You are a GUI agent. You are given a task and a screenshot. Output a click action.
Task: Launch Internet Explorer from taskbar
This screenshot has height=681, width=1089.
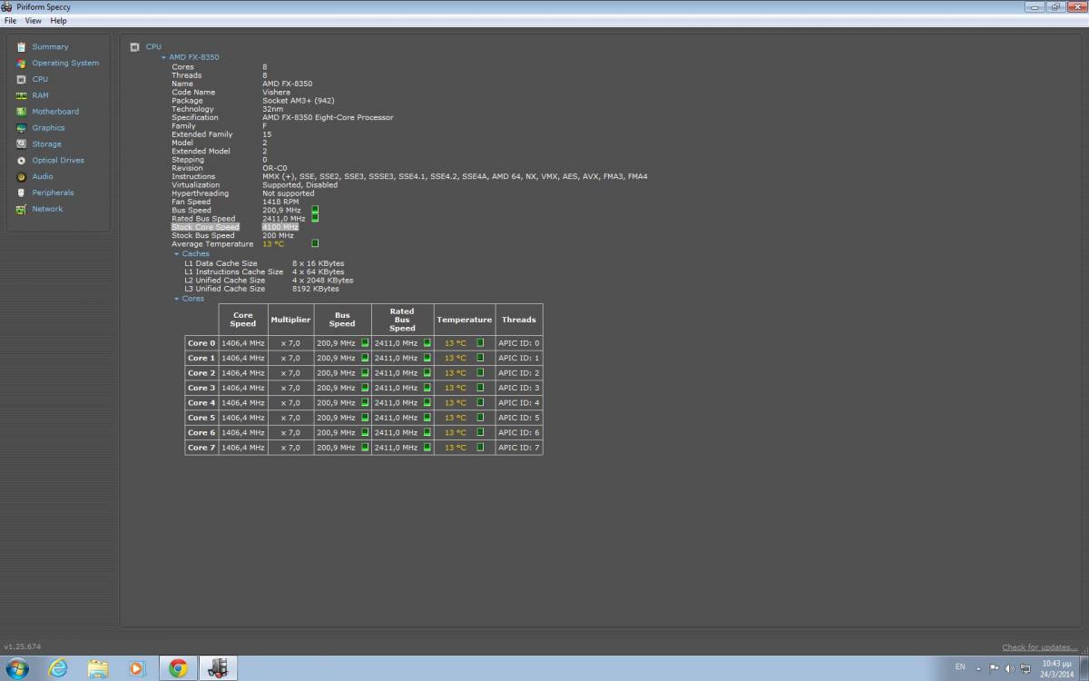(58, 668)
